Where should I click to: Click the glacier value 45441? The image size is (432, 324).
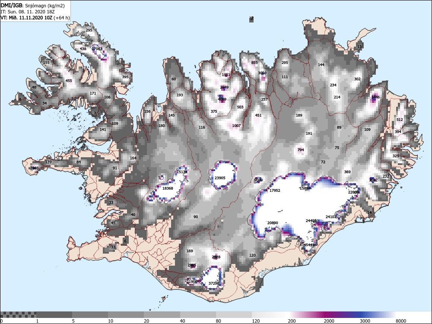(x=309, y=245)
